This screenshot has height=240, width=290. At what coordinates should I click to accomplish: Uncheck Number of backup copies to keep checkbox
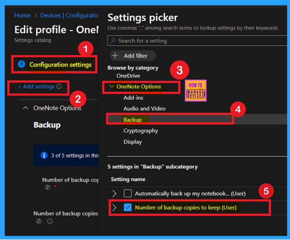tap(128, 207)
